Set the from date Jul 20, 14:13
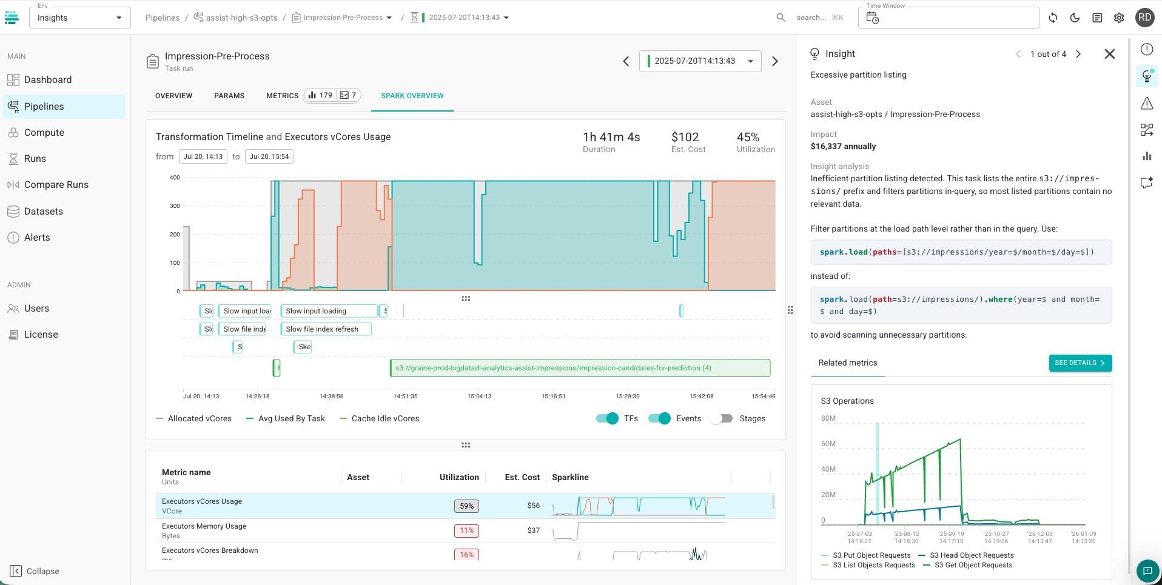Image resolution: width=1162 pixels, height=585 pixels. (x=203, y=156)
